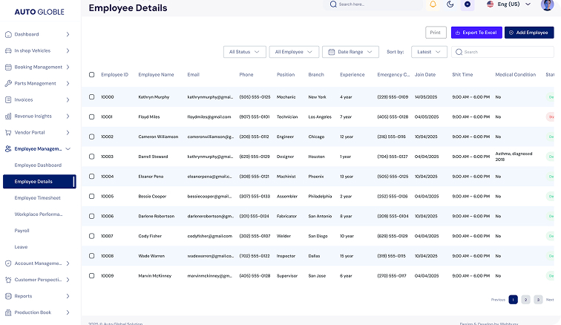Click Export To Excel button
561x325 pixels.
click(x=476, y=33)
